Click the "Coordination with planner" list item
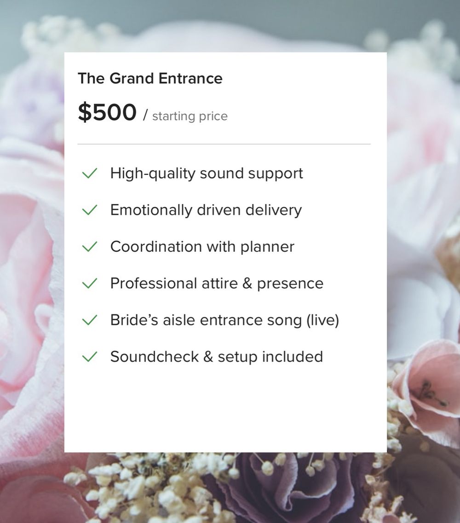460x523 pixels. (x=202, y=247)
